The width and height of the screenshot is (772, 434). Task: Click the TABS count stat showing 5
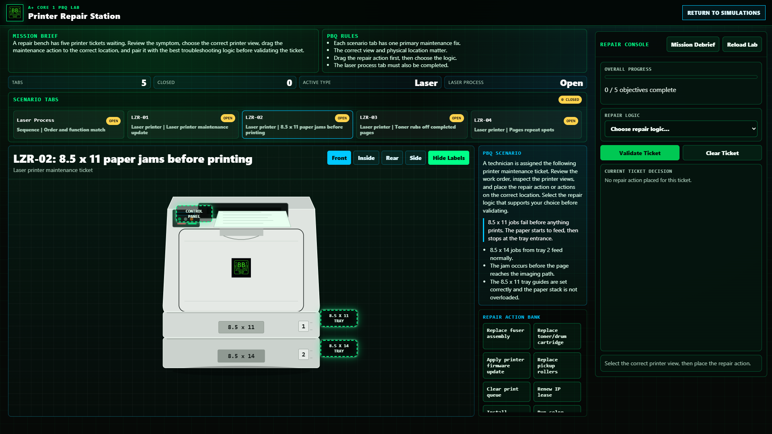pos(80,82)
